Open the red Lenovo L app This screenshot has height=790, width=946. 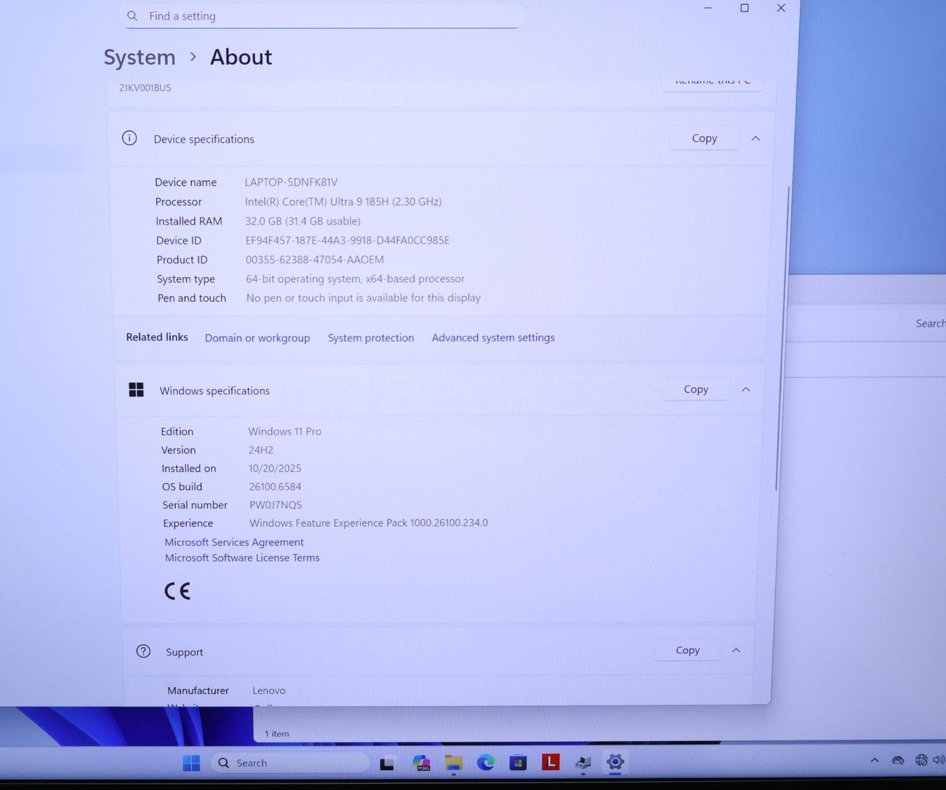click(x=550, y=762)
